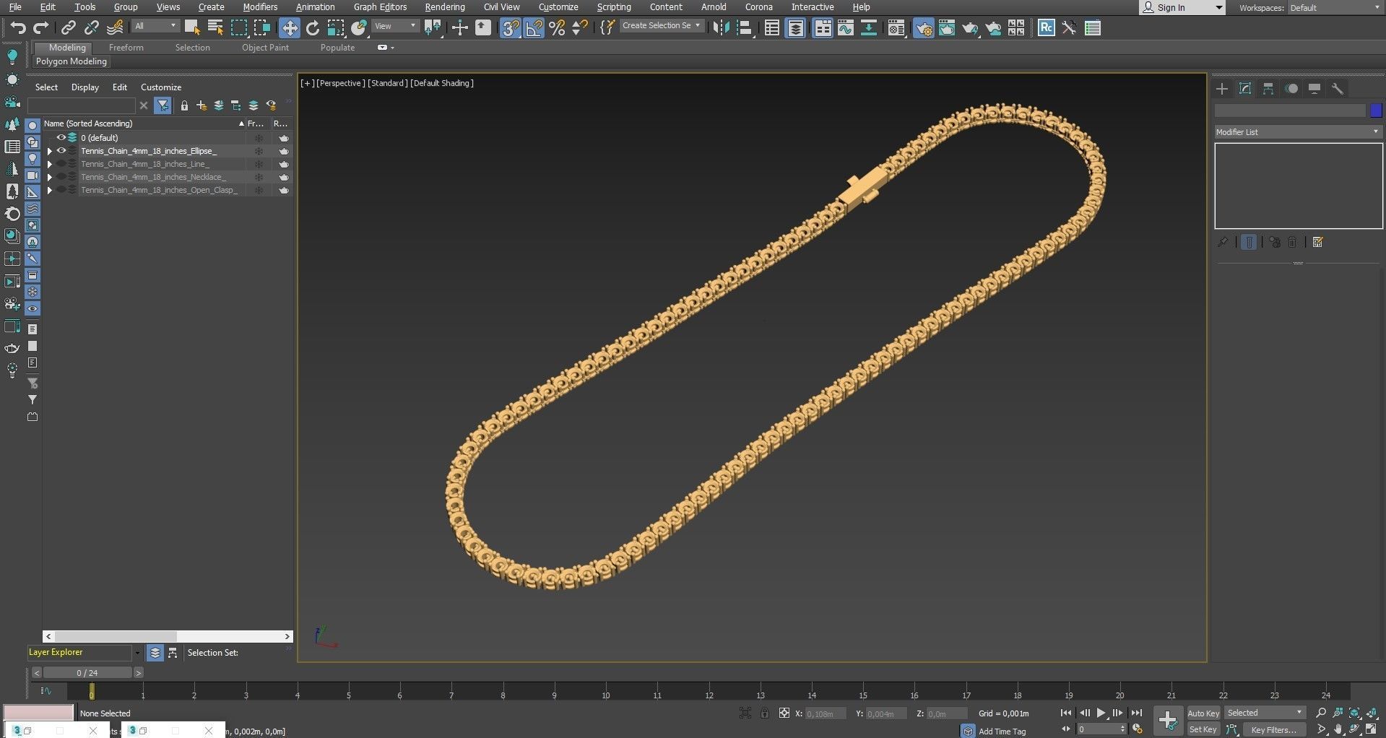The image size is (1386, 738).
Task: Select the Mirror tool icon
Action: coord(721,28)
